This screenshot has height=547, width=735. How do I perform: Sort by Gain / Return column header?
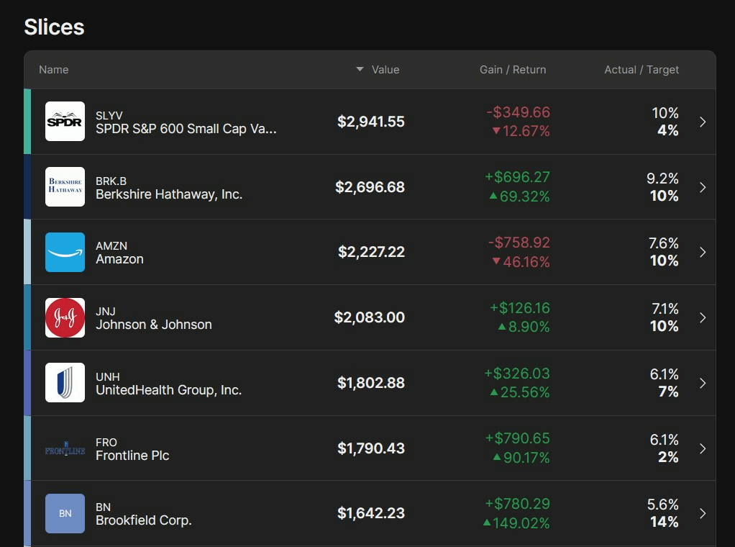(513, 69)
